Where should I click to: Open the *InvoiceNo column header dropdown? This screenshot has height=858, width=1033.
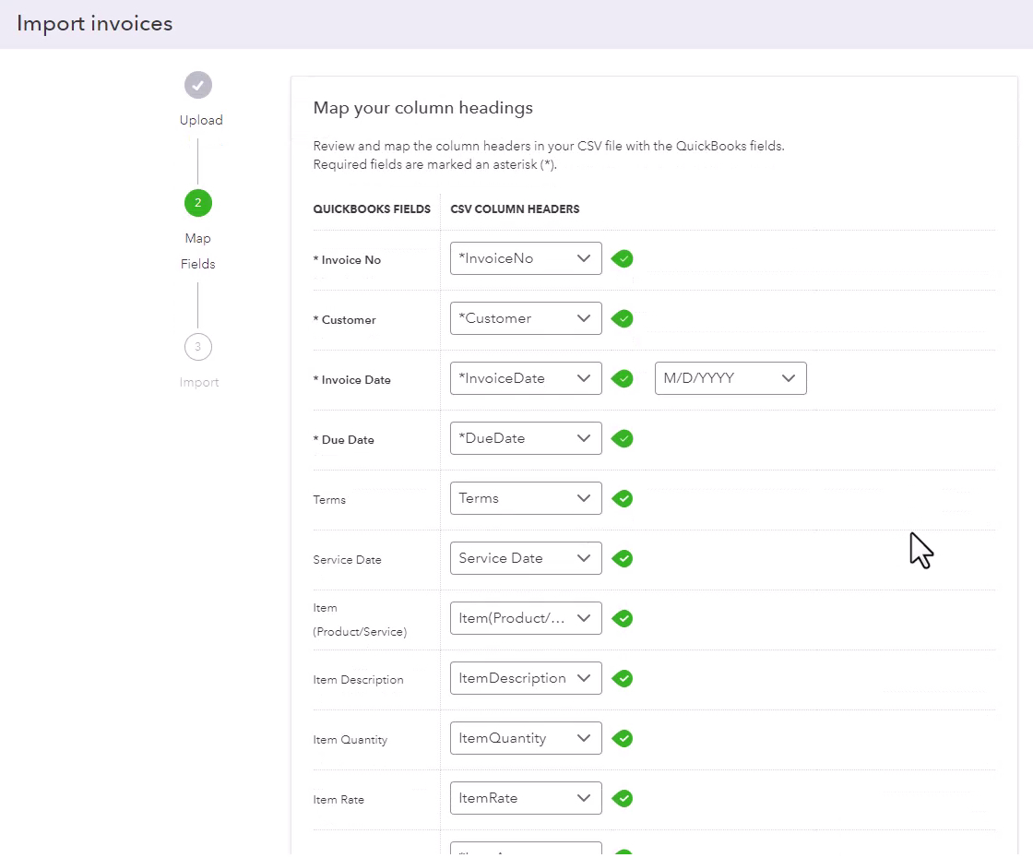click(526, 258)
